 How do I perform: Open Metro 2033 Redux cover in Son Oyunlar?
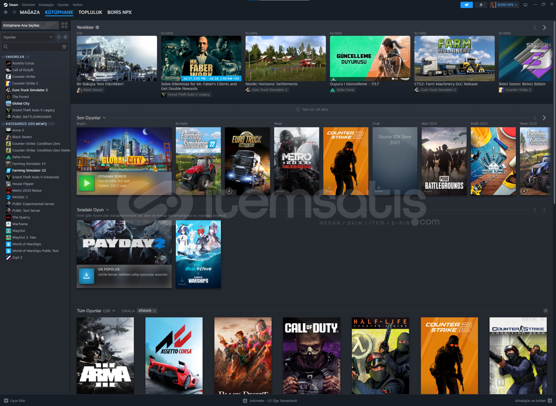click(296, 161)
